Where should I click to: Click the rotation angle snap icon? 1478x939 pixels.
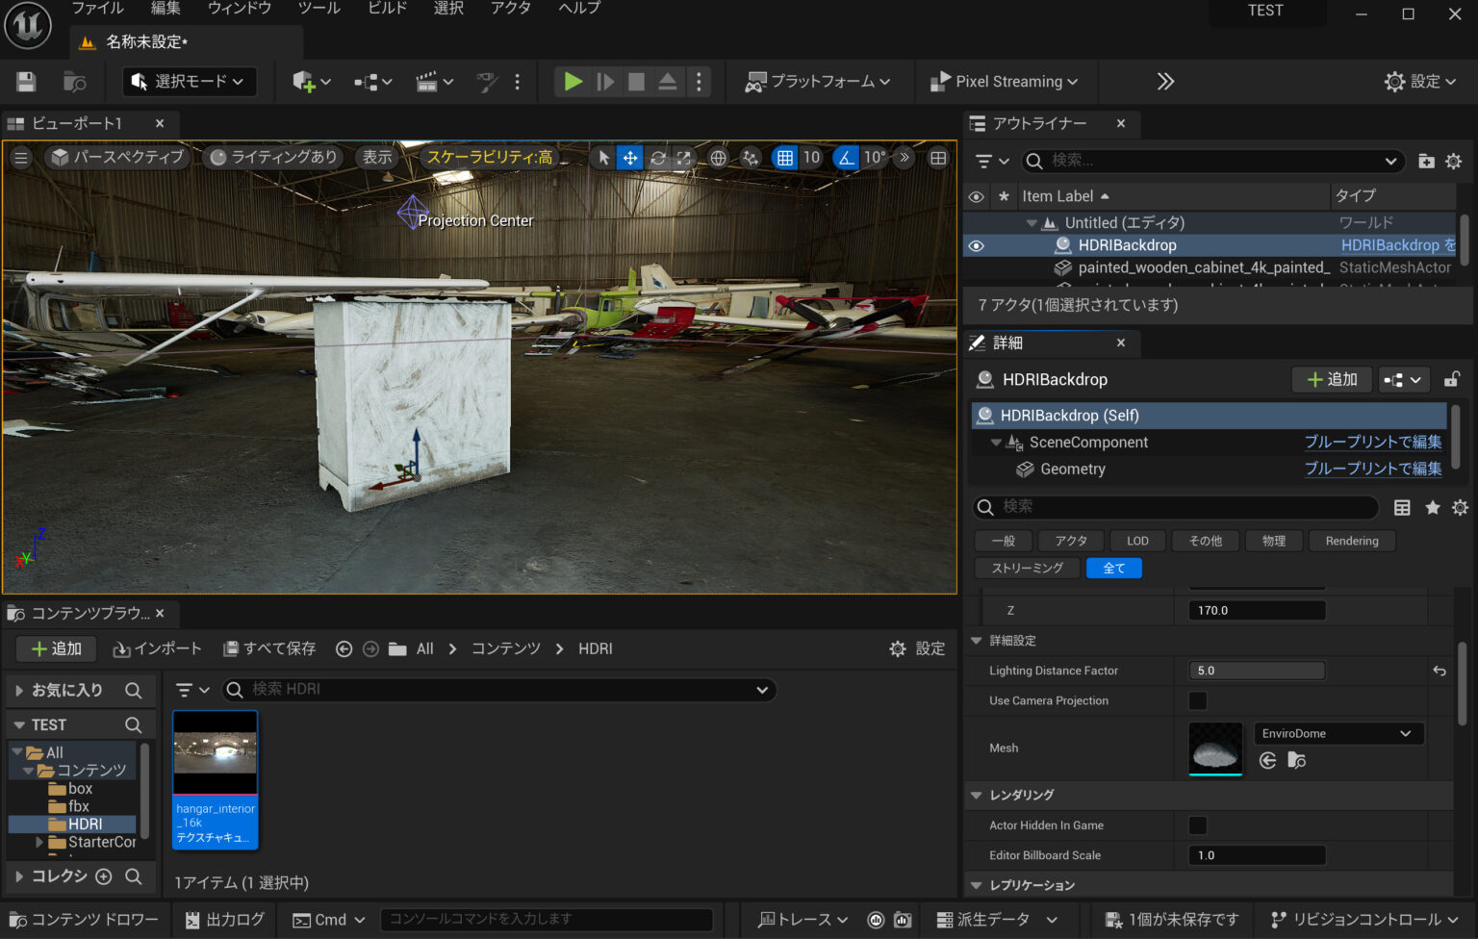tap(845, 158)
